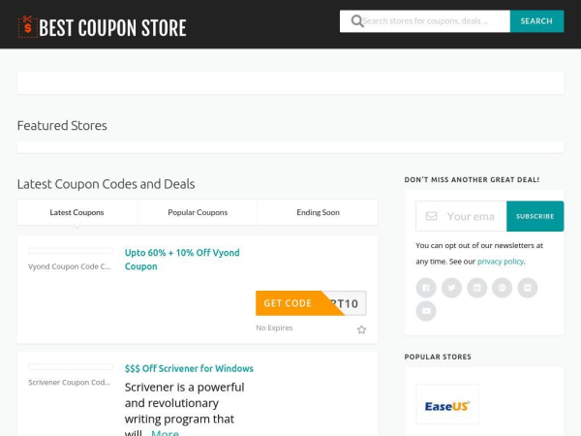Click the 'POPULAR STORES' sidebar heading

438,357
